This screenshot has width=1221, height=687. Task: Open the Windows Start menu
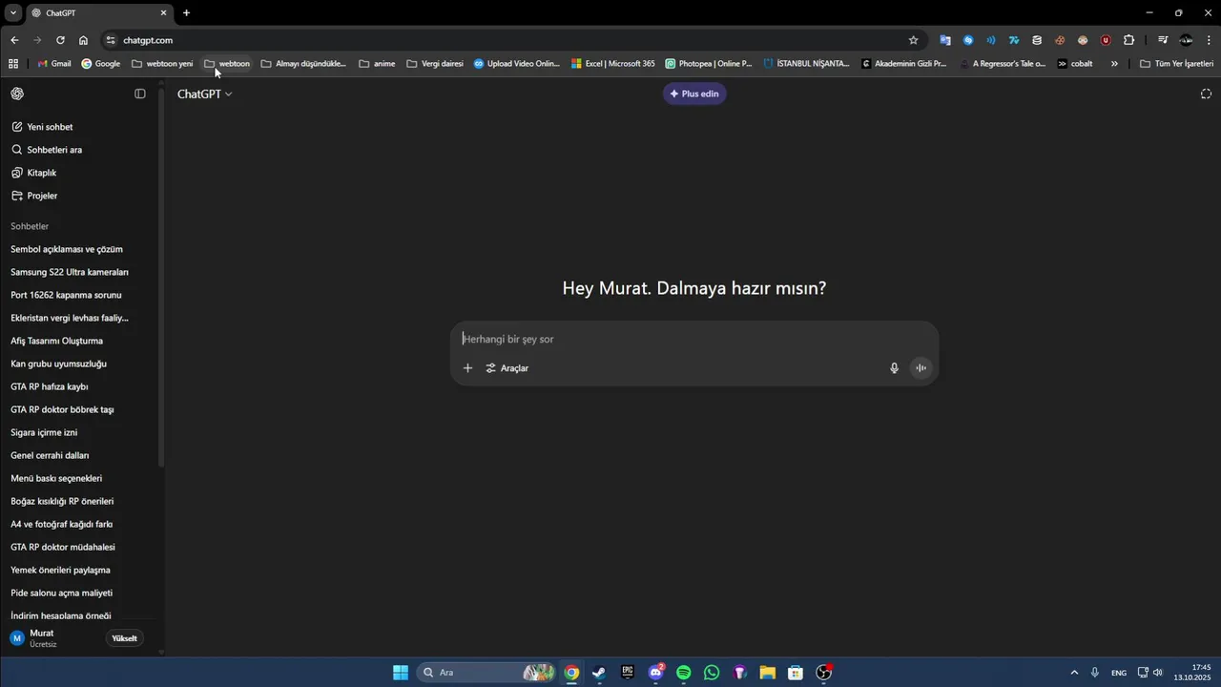[x=401, y=673]
